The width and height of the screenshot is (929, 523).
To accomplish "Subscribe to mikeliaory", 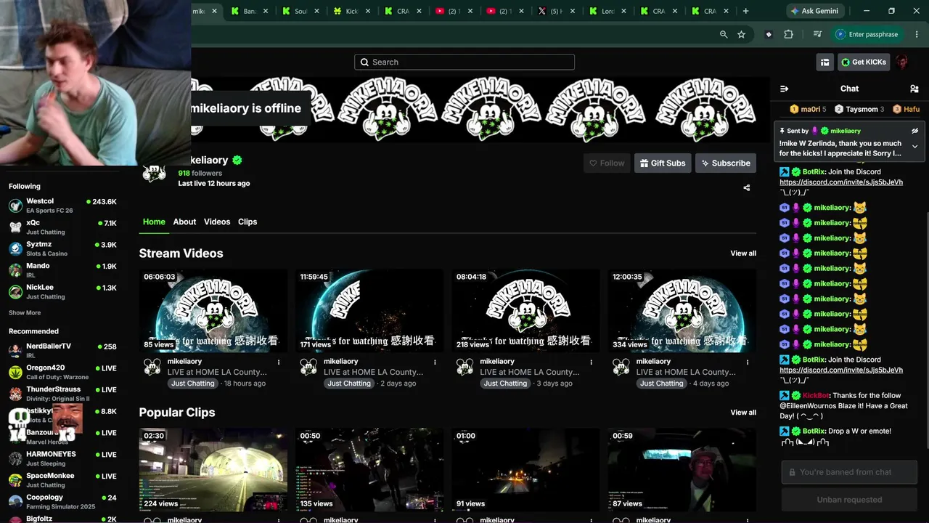I will 726,163.
